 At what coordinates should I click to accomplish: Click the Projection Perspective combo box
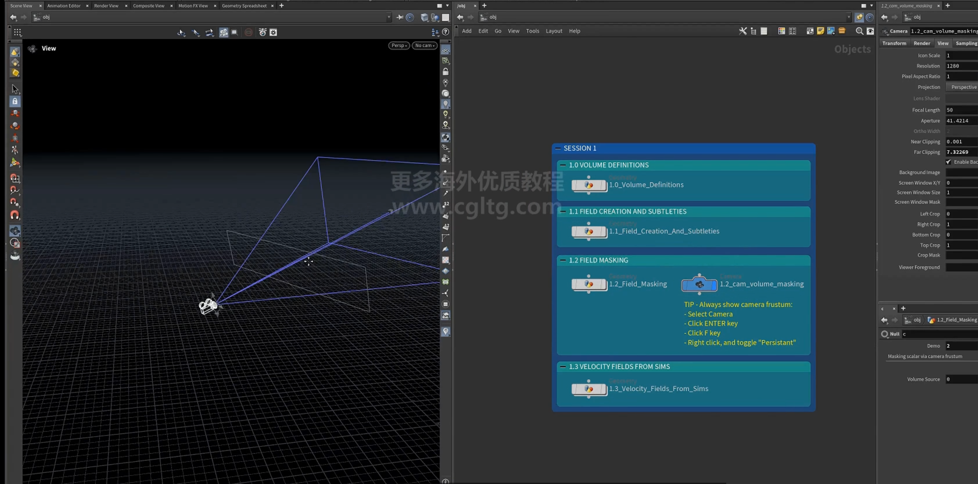point(961,87)
